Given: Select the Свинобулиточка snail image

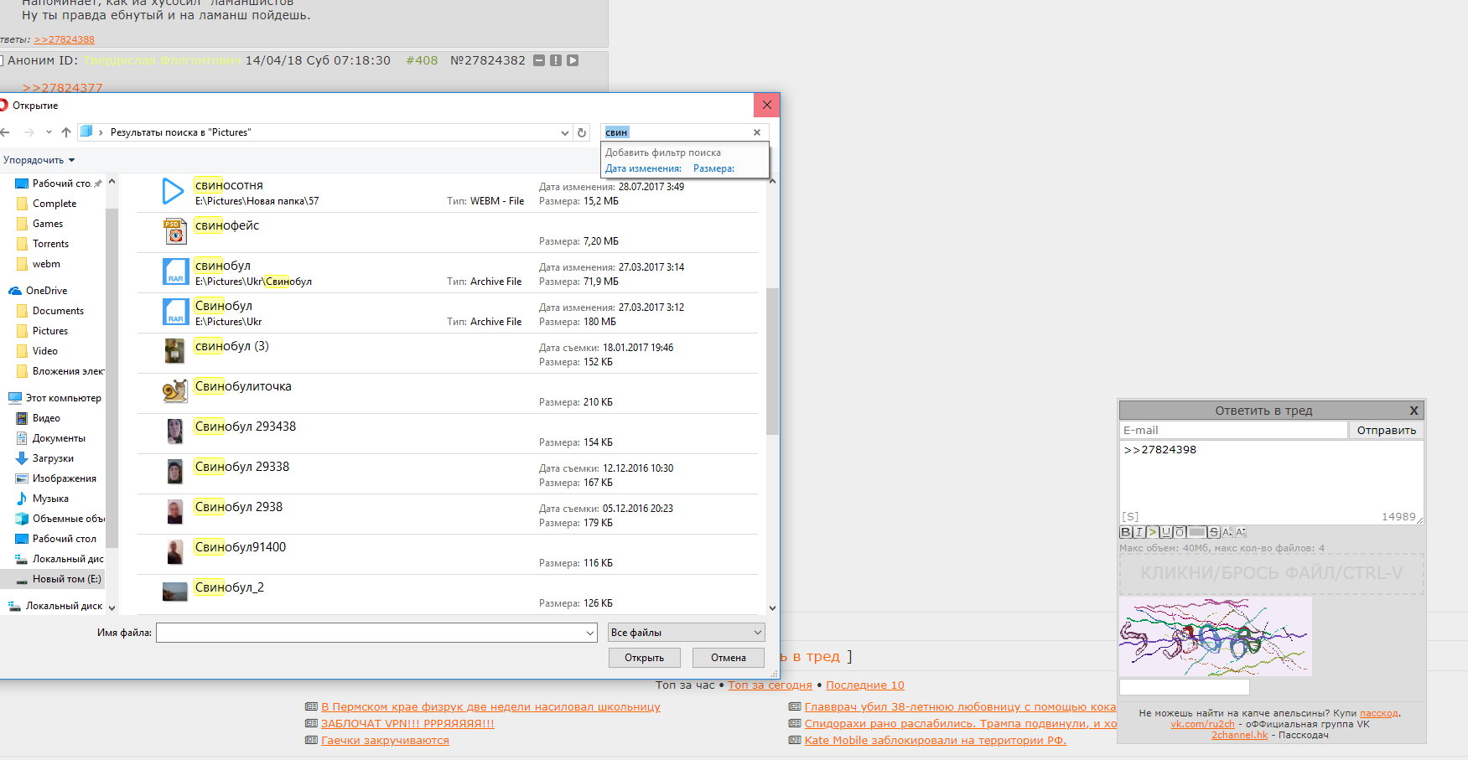Looking at the screenshot, I should tap(174, 391).
